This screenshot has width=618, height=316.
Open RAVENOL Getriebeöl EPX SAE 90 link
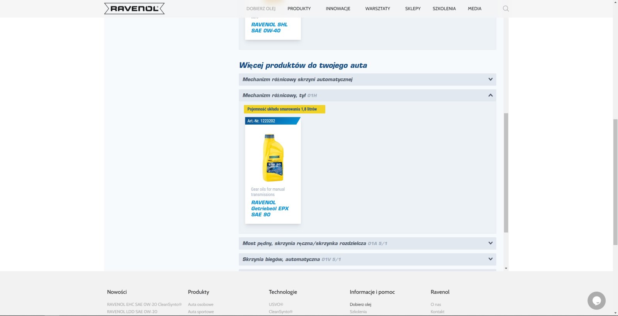tap(270, 208)
